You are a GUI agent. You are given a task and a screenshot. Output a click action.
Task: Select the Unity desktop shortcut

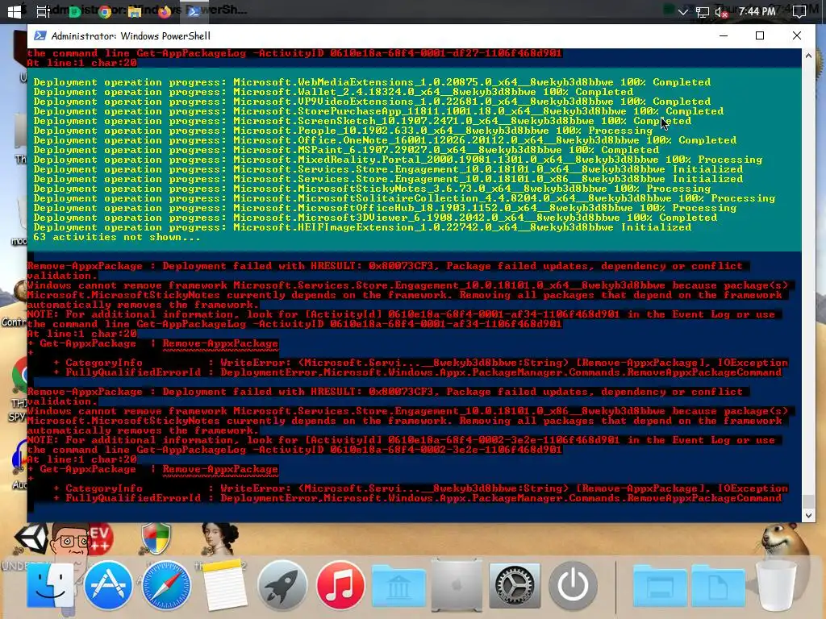(x=31, y=538)
